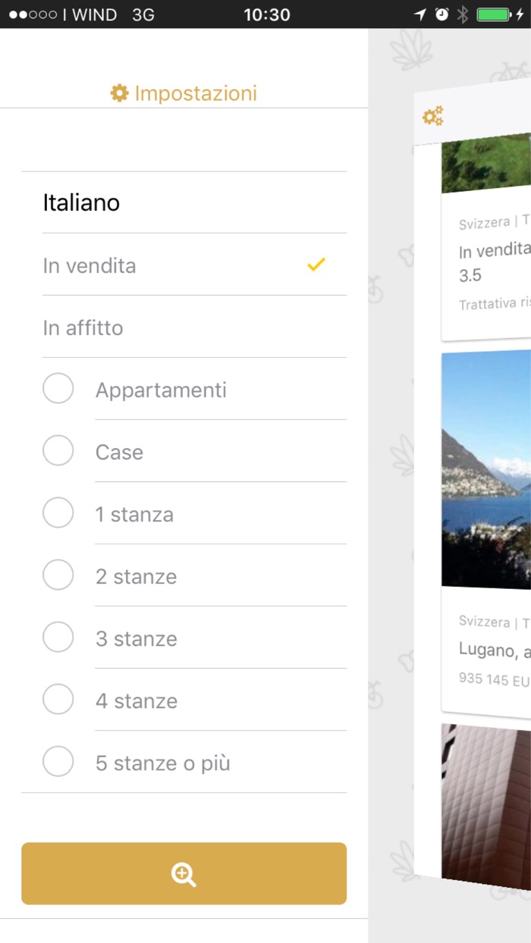Tap the location arrow status icon
Viewport: 531px width, 943px height.
point(420,14)
